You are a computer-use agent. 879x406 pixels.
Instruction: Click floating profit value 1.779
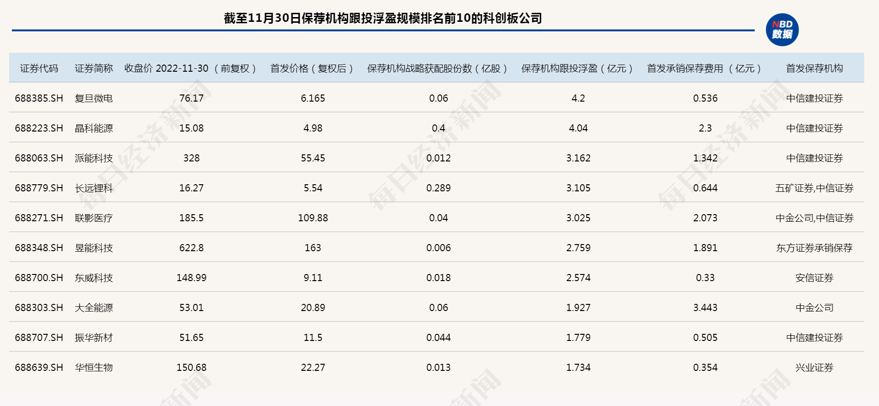click(578, 338)
